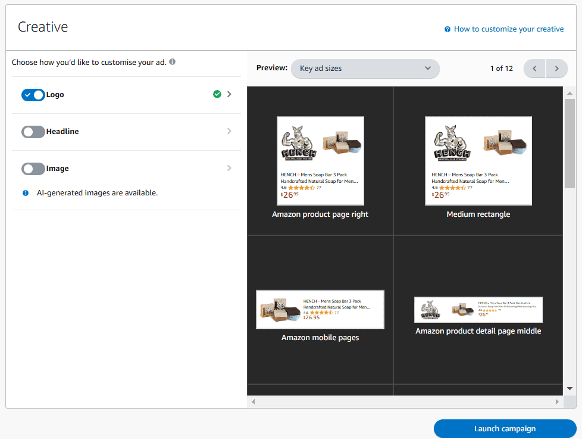The image size is (582, 439).
Task: Open the Key ad sizes preview dropdown
Action: (x=365, y=69)
